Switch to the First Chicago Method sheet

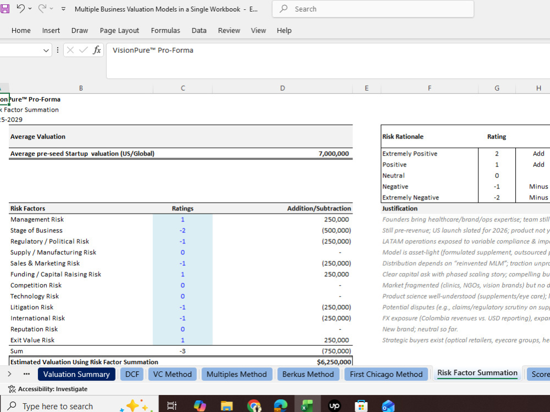[386, 374]
